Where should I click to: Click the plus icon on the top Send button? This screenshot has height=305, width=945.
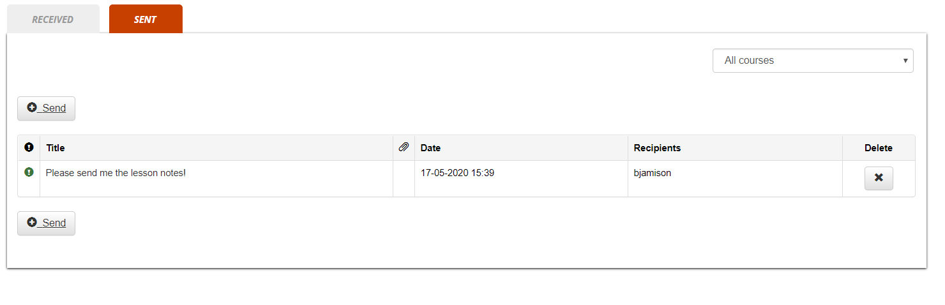tap(32, 108)
